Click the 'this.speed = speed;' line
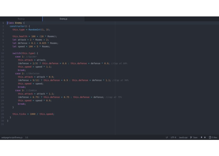The width and height of the screenshot is (219, 156). tap(31, 84)
